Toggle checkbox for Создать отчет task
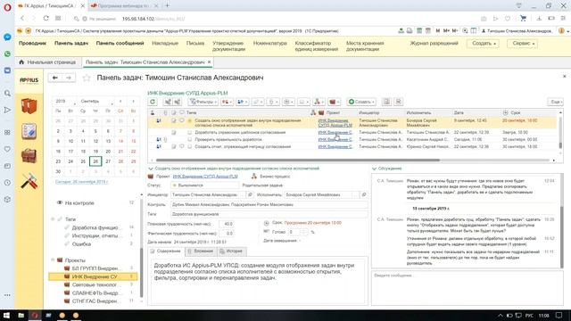The height and width of the screenshot is (321, 571). tap(190, 146)
